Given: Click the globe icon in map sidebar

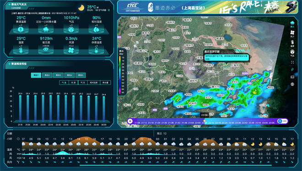Looking at the screenshot, I should tap(292, 84).
